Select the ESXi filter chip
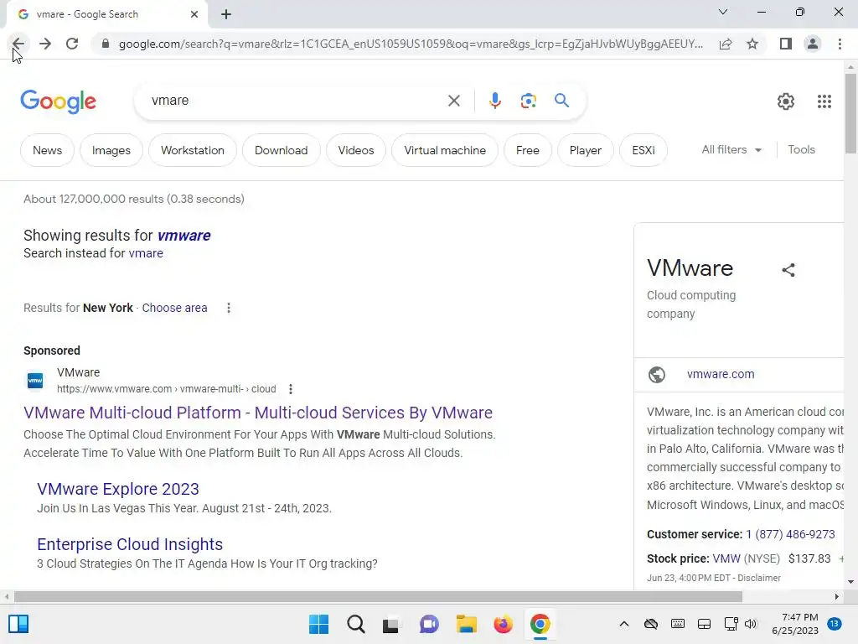Image resolution: width=858 pixels, height=644 pixels. (x=643, y=150)
